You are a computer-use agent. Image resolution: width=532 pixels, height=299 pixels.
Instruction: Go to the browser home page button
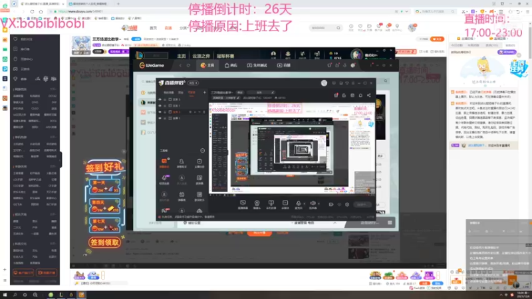point(41,11)
